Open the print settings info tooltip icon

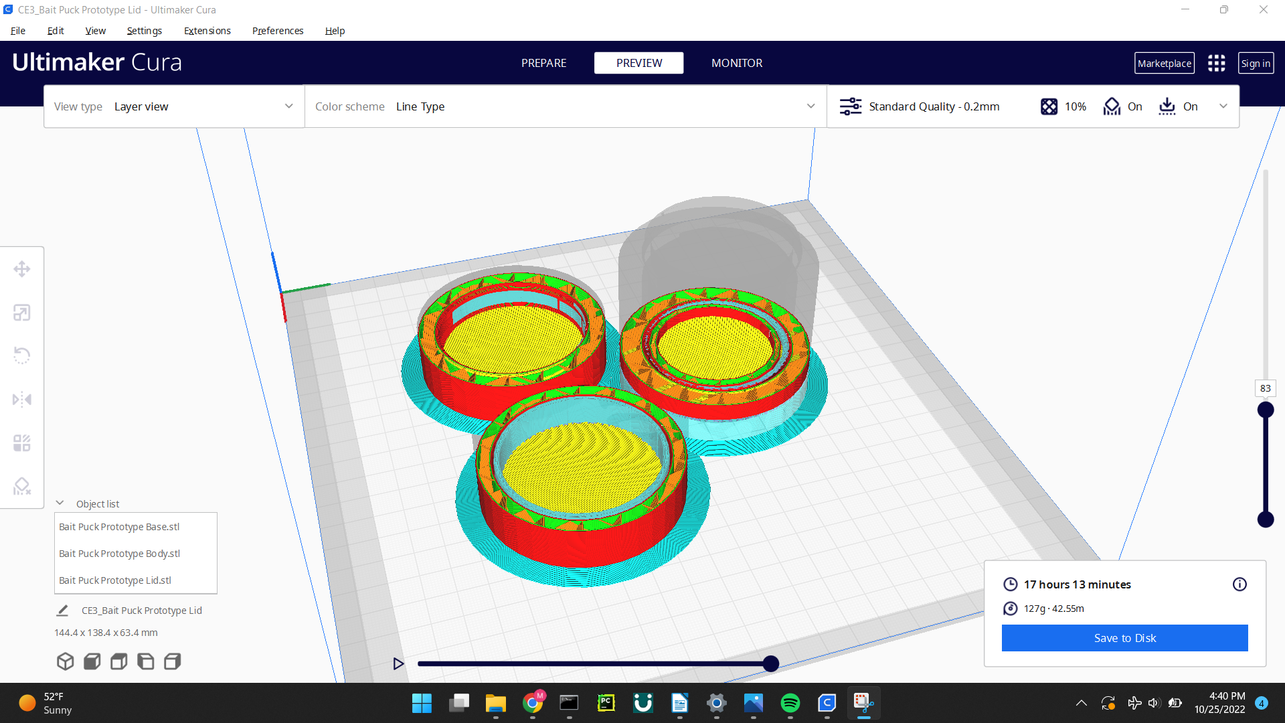[x=1239, y=584]
